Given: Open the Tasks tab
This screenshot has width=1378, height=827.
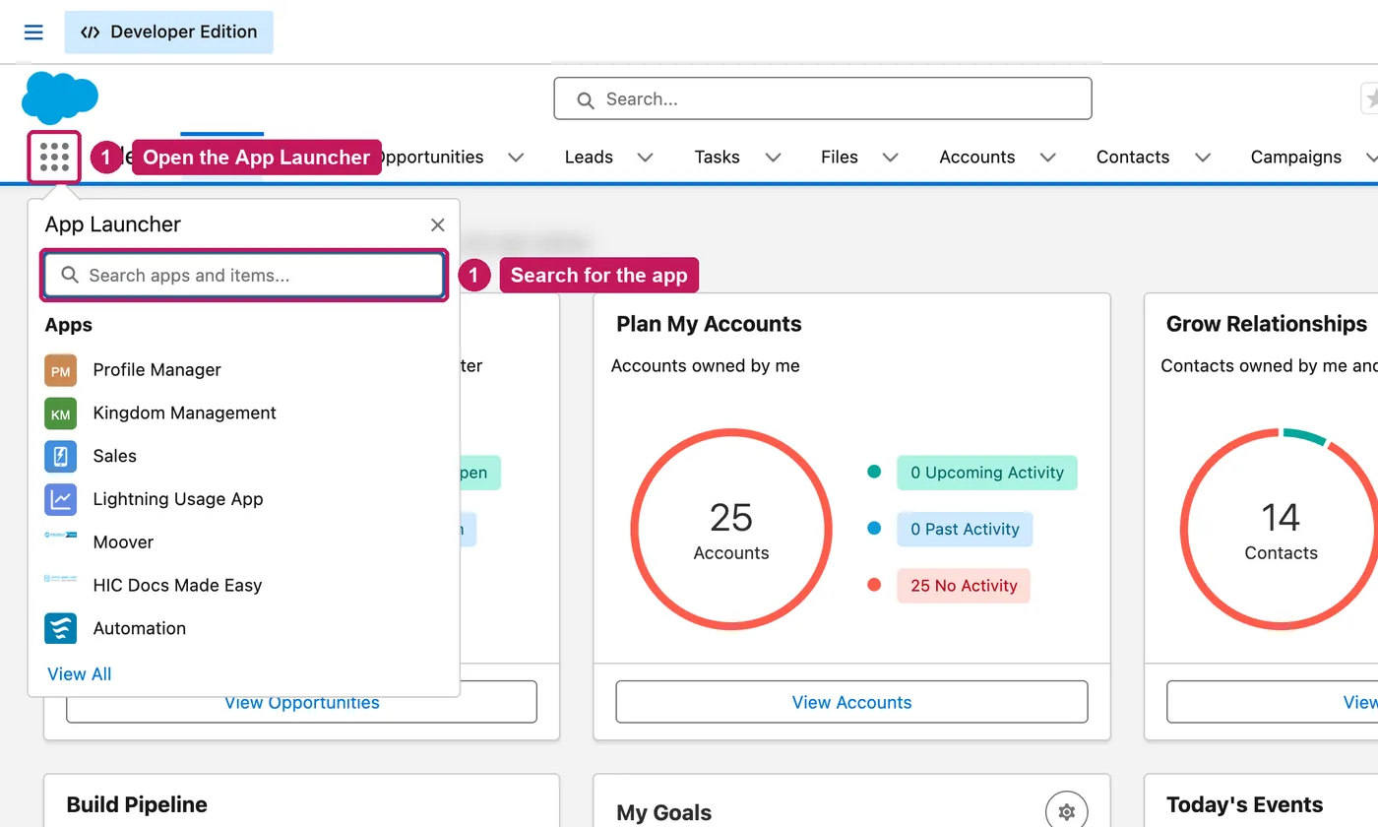Looking at the screenshot, I should [717, 158].
